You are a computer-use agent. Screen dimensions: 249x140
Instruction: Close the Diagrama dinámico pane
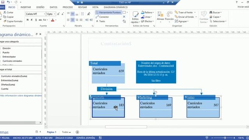[x=40, y=34]
